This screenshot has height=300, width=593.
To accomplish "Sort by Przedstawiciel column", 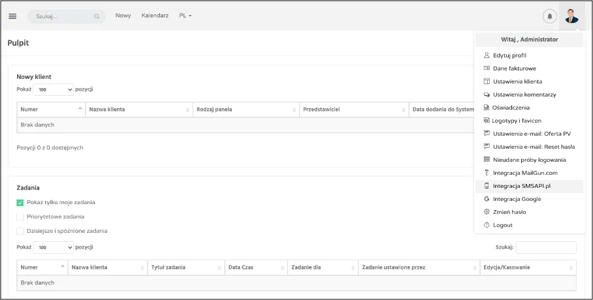I will (x=354, y=110).
